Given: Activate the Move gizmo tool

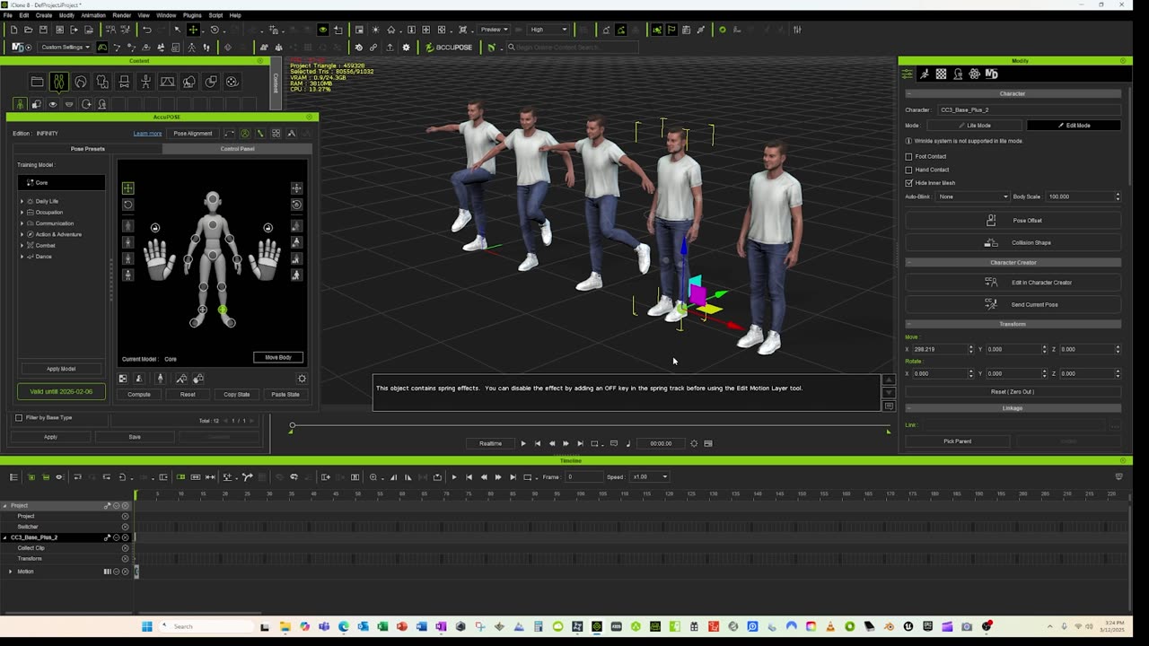Looking at the screenshot, I should tap(193, 30).
